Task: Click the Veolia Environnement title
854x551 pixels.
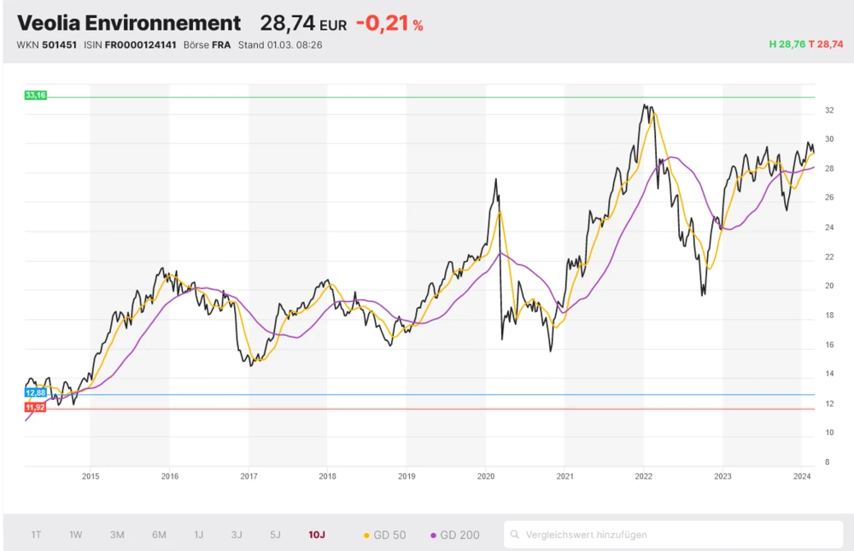Action: pos(129,23)
